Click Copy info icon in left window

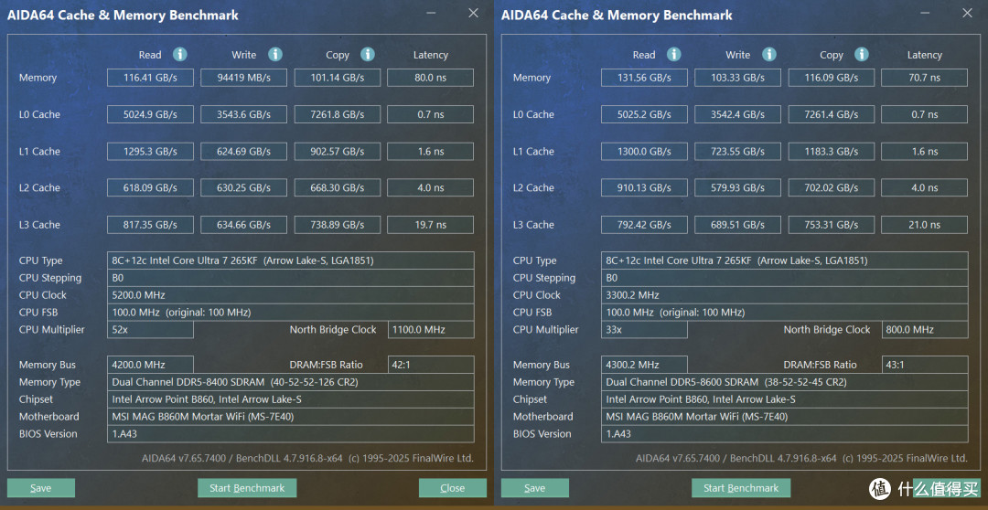coord(368,54)
